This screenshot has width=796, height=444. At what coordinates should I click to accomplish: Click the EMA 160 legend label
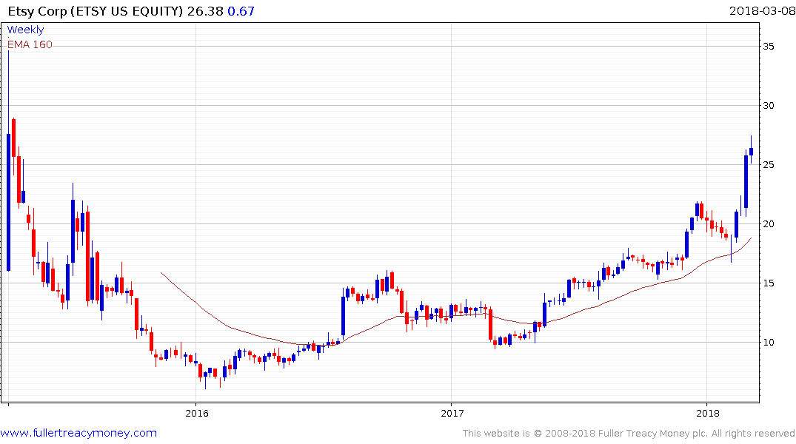tap(30, 44)
